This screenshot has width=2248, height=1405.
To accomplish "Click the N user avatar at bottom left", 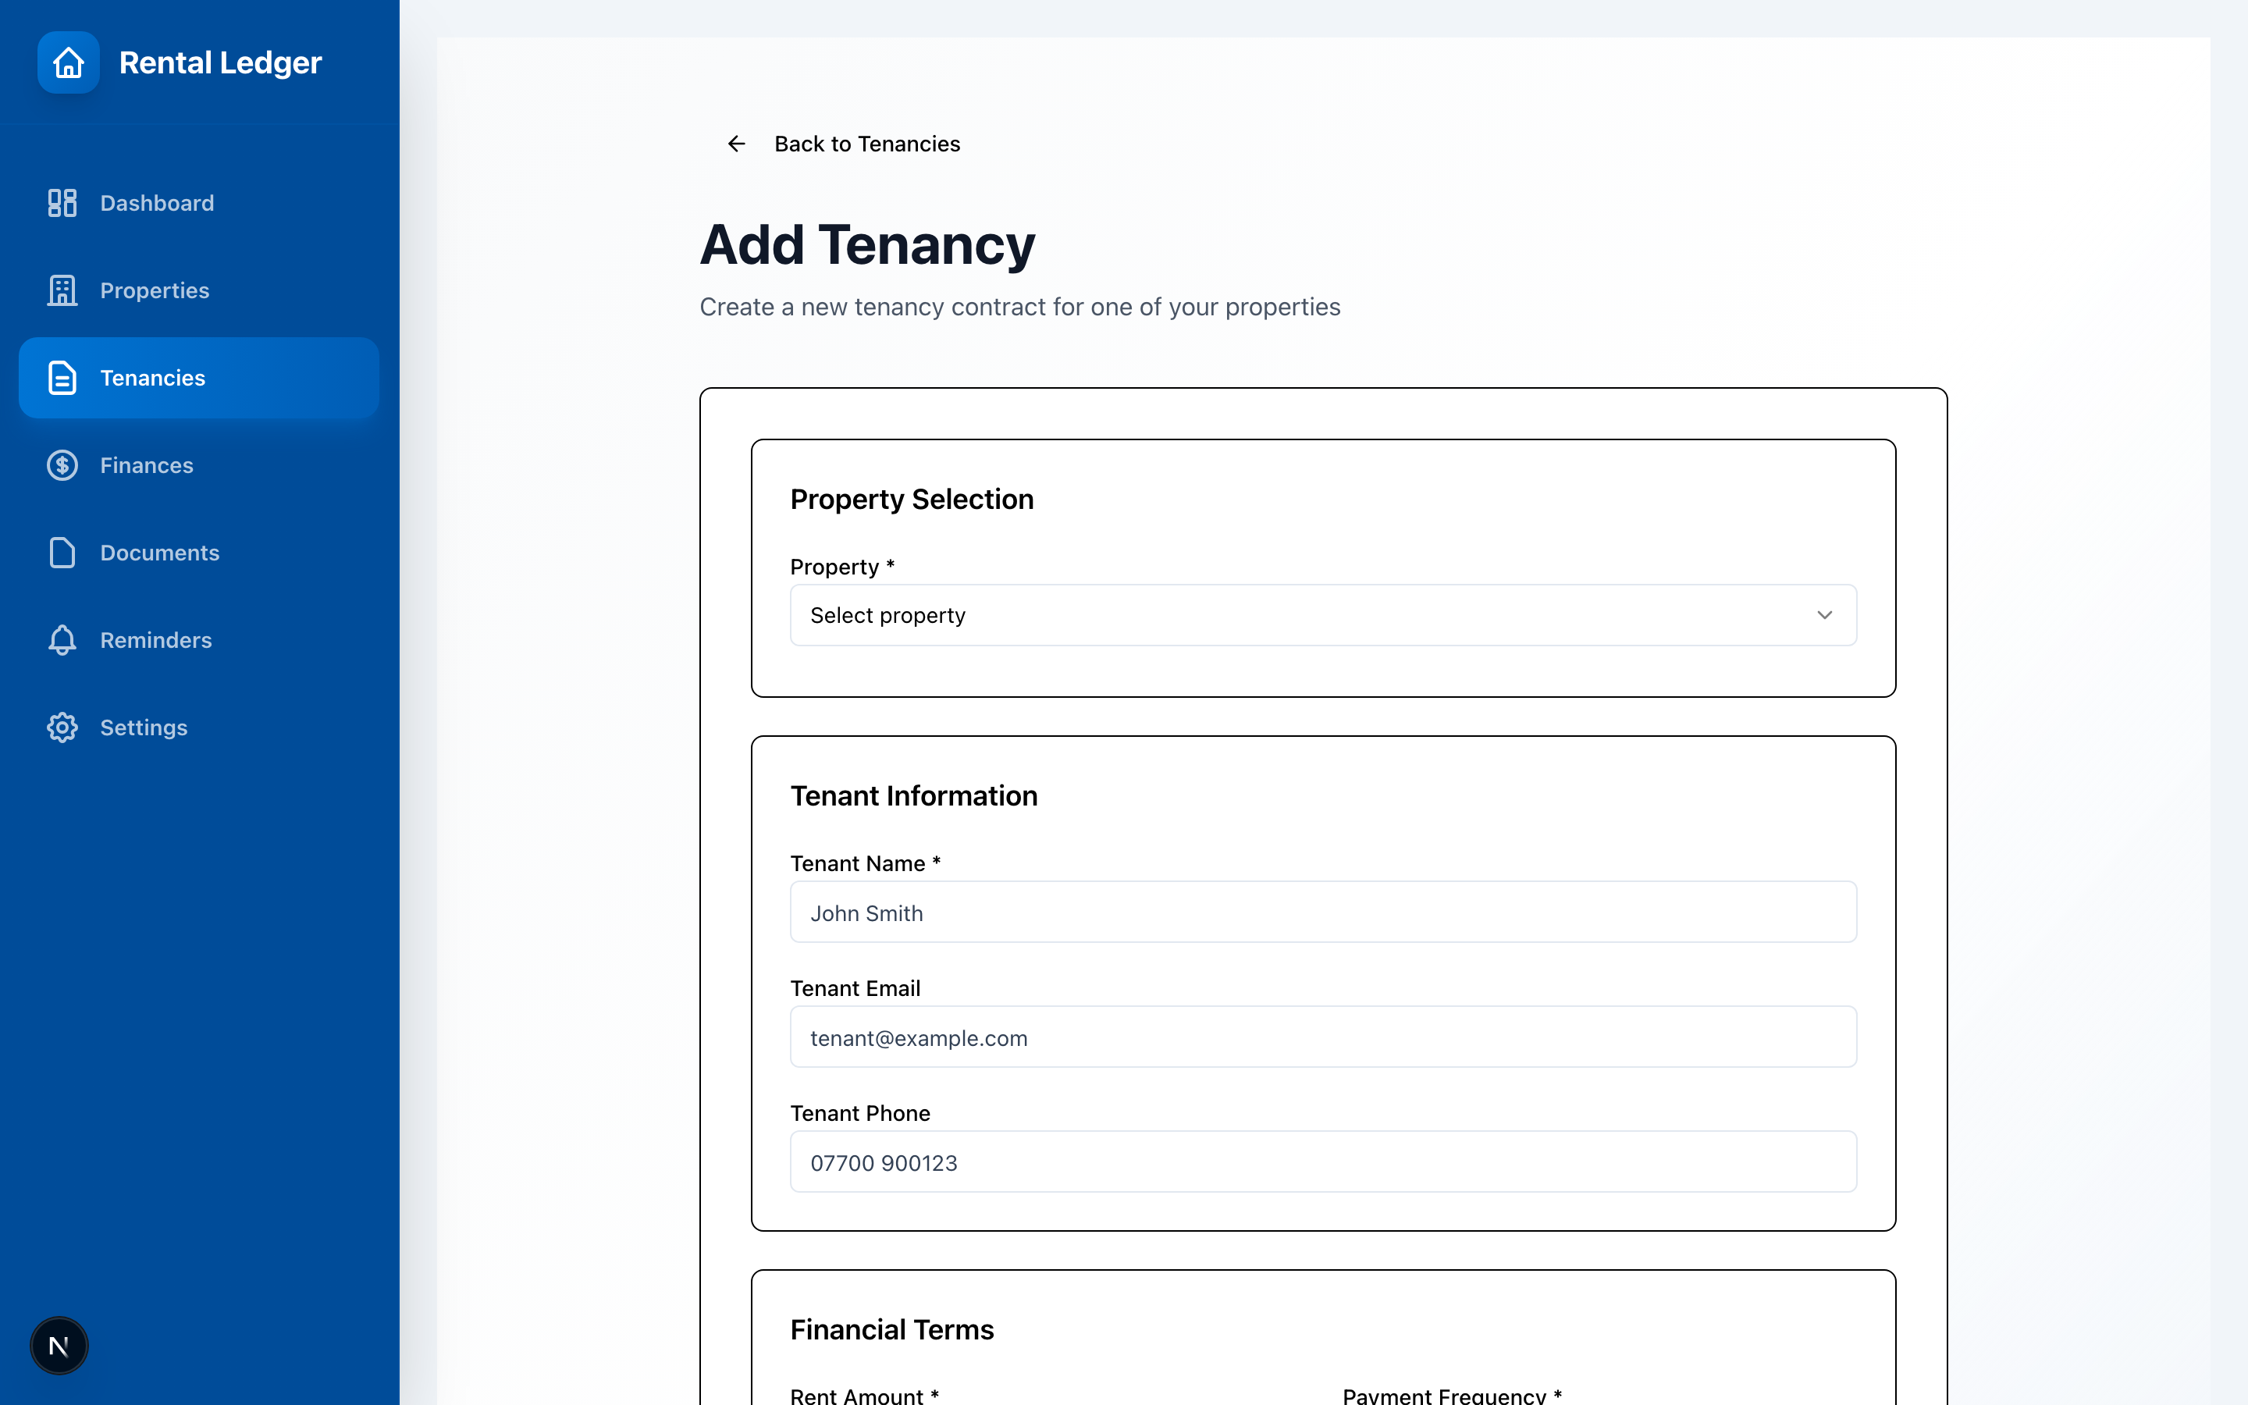I will [59, 1345].
